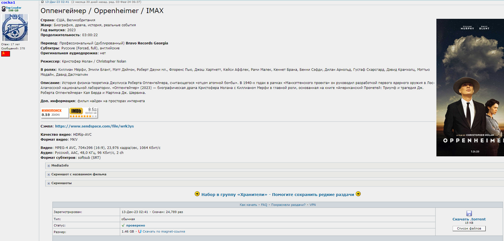The width and height of the screenshot is (504, 241).
Task: Click the 15 KB torrent size text
Action: 469,223
